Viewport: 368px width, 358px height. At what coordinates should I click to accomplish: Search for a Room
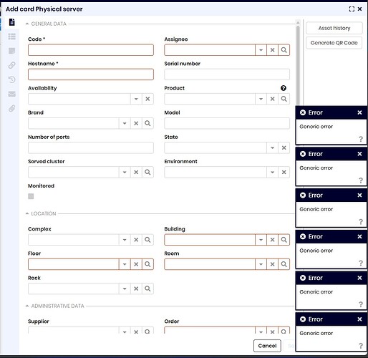coord(284,264)
